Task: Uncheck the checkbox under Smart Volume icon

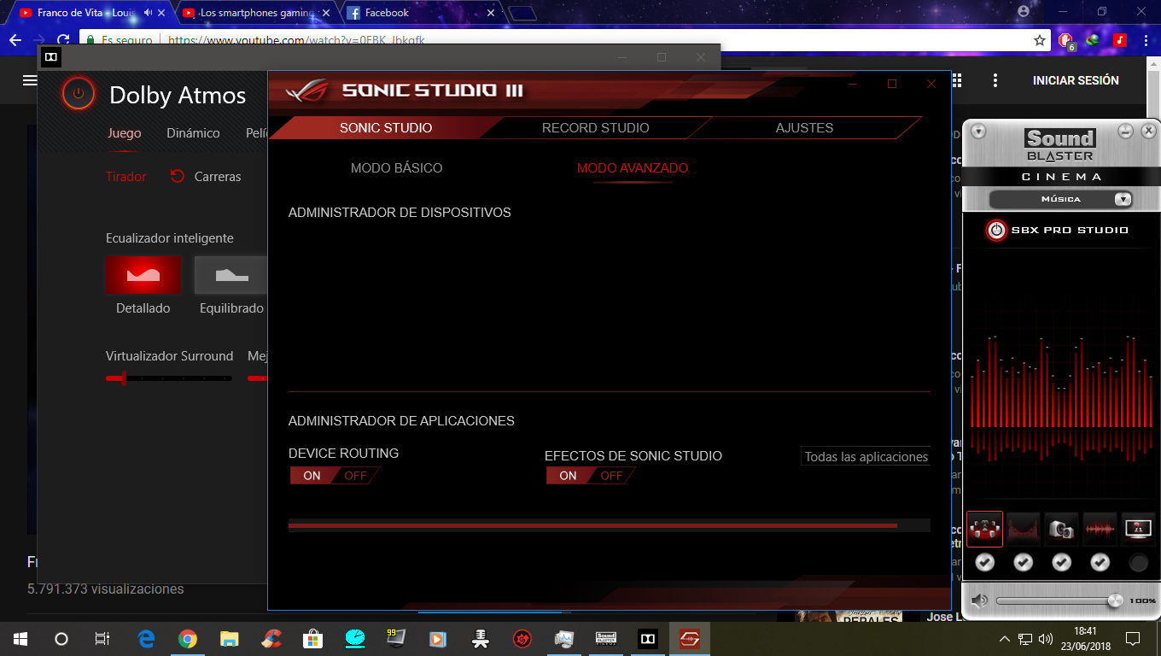Action: tap(1100, 562)
